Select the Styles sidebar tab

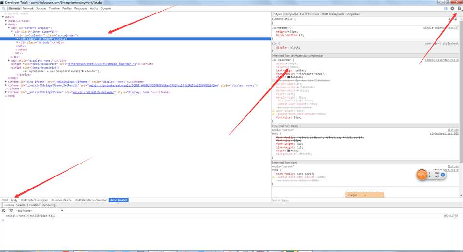[278, 14]
